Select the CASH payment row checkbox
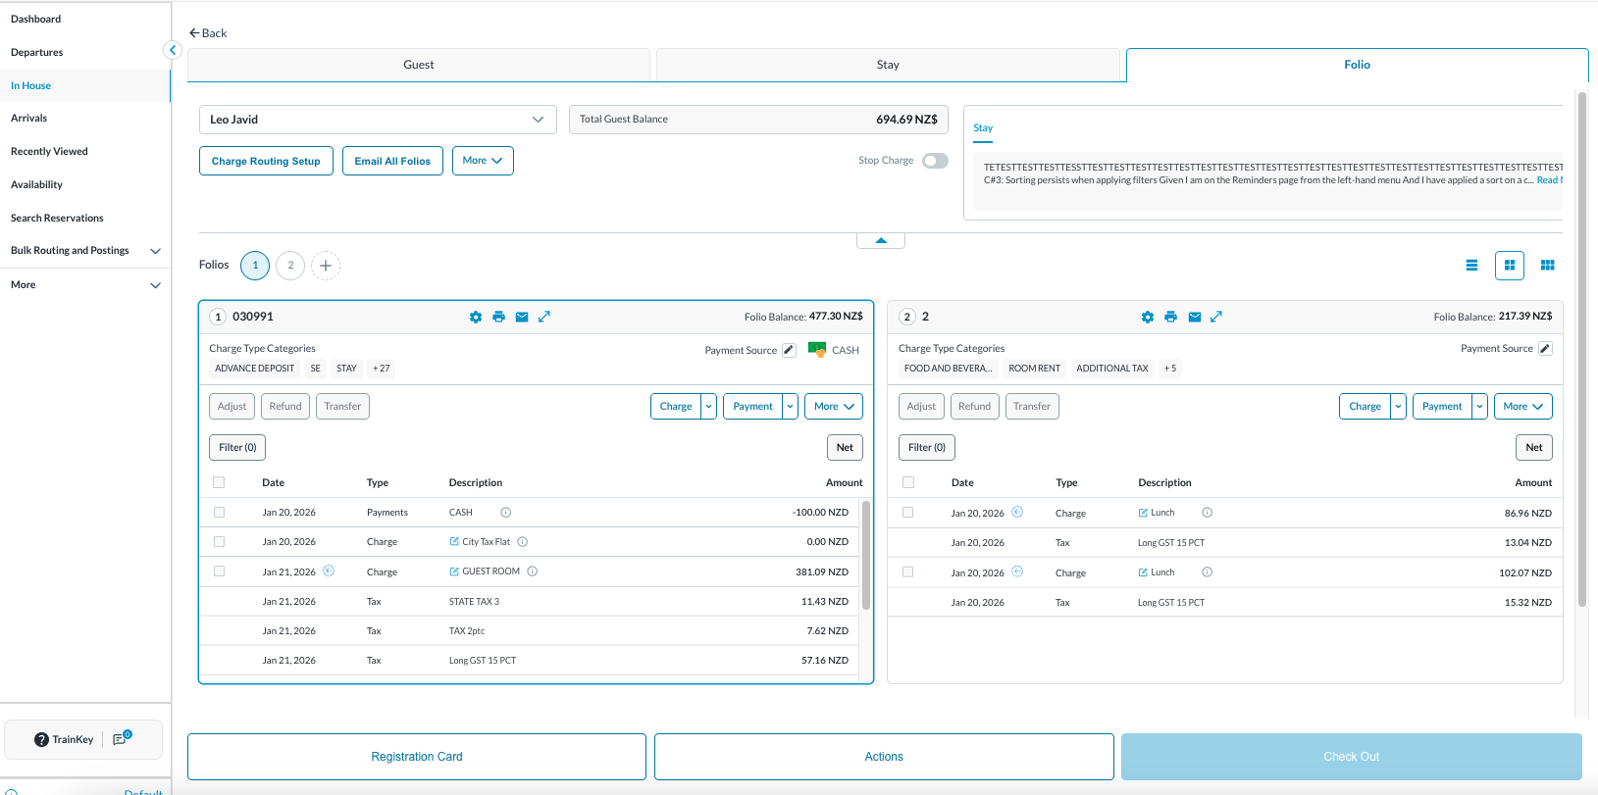The image size is (1598, 795). click(219, 512)
